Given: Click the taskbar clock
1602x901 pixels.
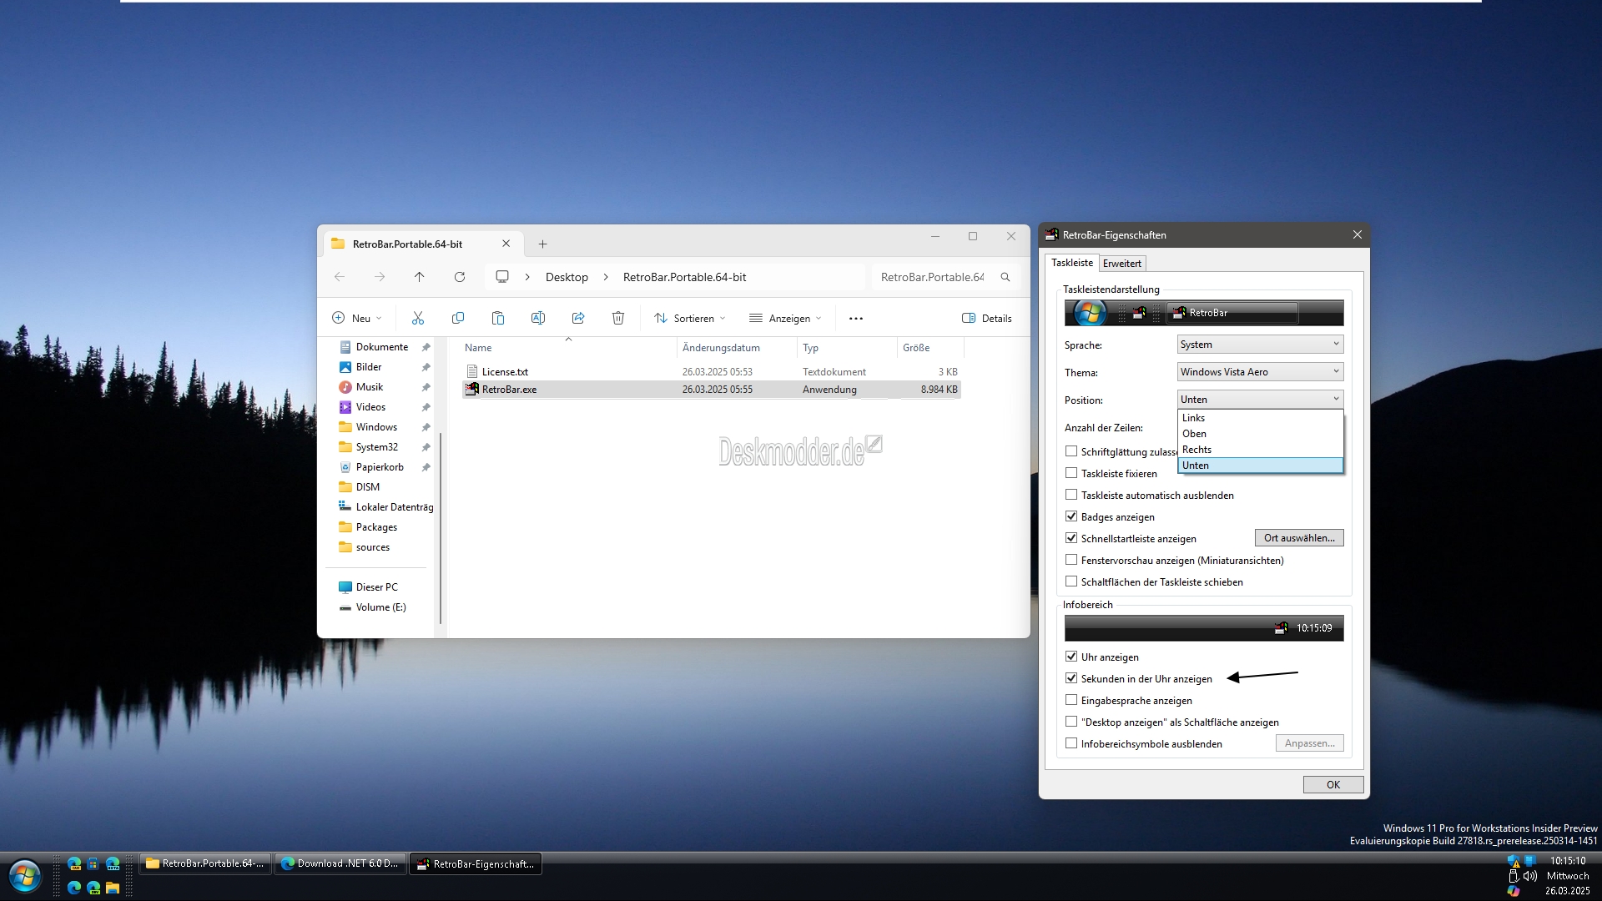Looking at the screenshot, I should 1568,876.
